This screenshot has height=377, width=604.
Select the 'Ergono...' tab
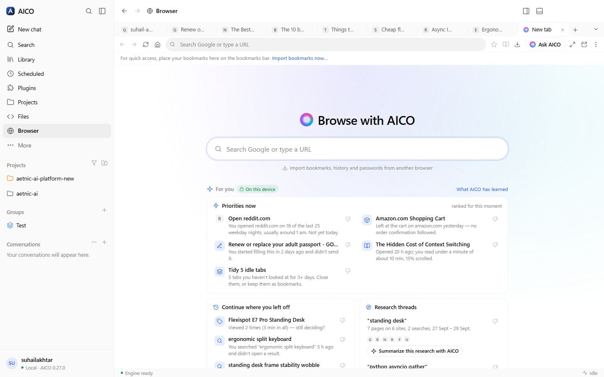(x=493, y=29)
